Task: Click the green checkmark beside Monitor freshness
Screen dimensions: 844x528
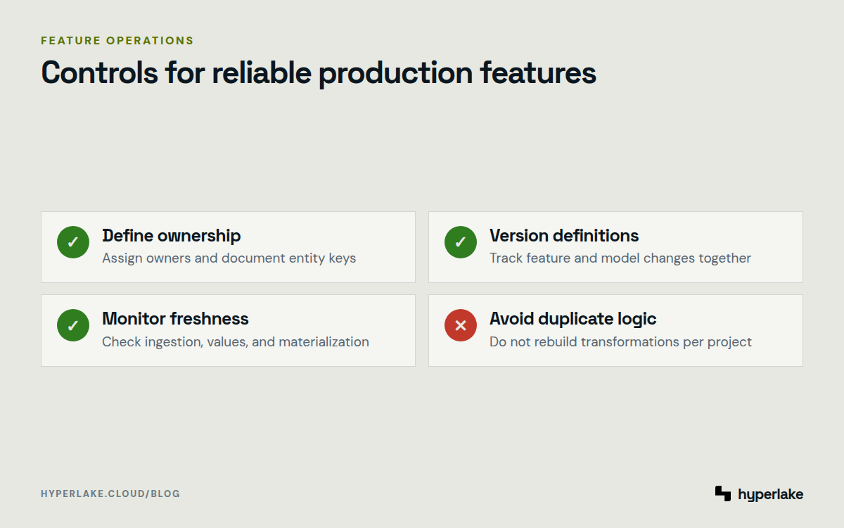Action: tap(73, 325)
